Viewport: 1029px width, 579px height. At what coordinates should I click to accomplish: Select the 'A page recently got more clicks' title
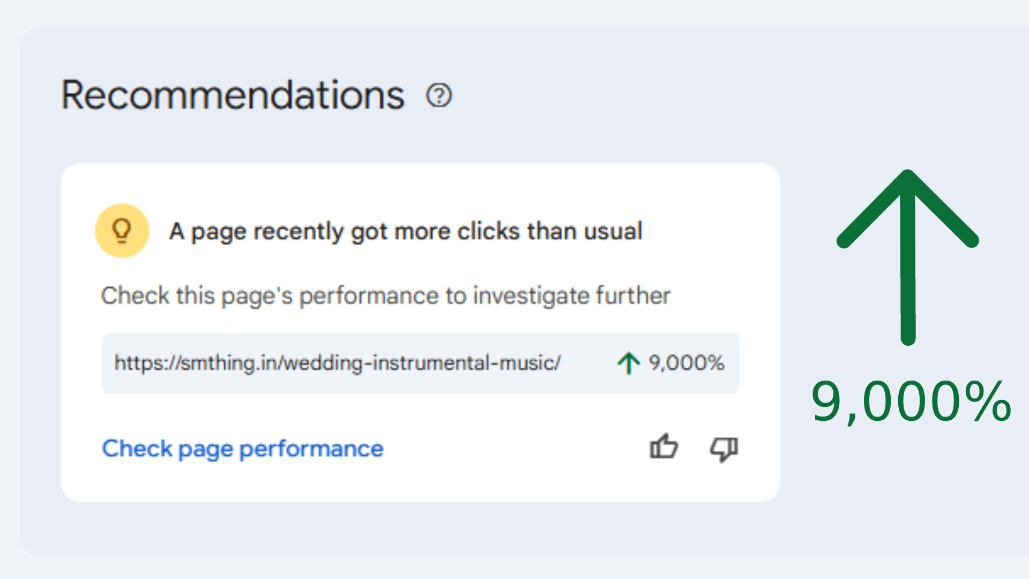click(x=405, y=232)
